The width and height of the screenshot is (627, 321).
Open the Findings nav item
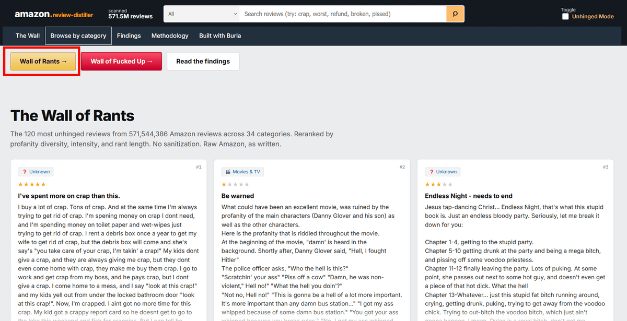[x=129, y=35]
